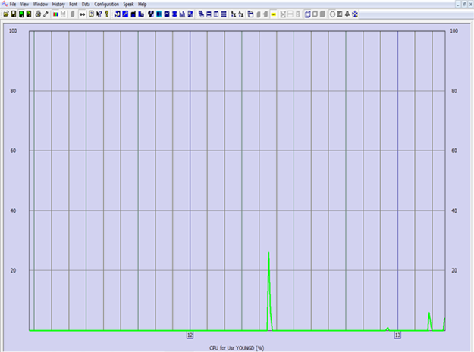Click the printer icon in toolbar
The image size is (474, 352).
[37, 14]
